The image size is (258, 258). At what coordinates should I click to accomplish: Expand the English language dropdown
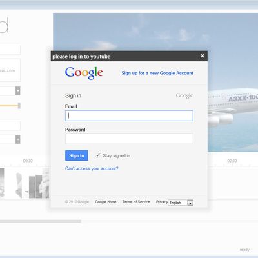point(181,203)
